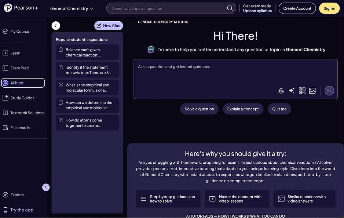This screenshot has width=344, height=218.
Task: Select 'What is the empirical and molecular formula' question
Action: 87,87
